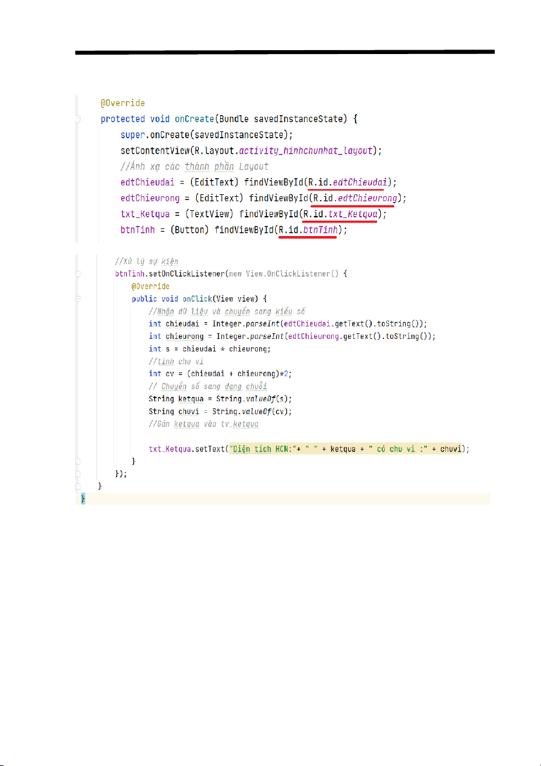This screenshot has height=766, width=541.
Task: Click the onCreate method name
Action: 194,119
